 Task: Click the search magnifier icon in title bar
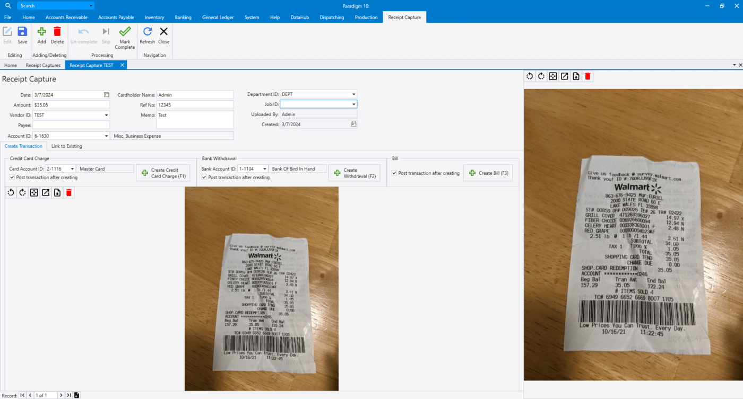pyautogui.click(x=8, y=6)
